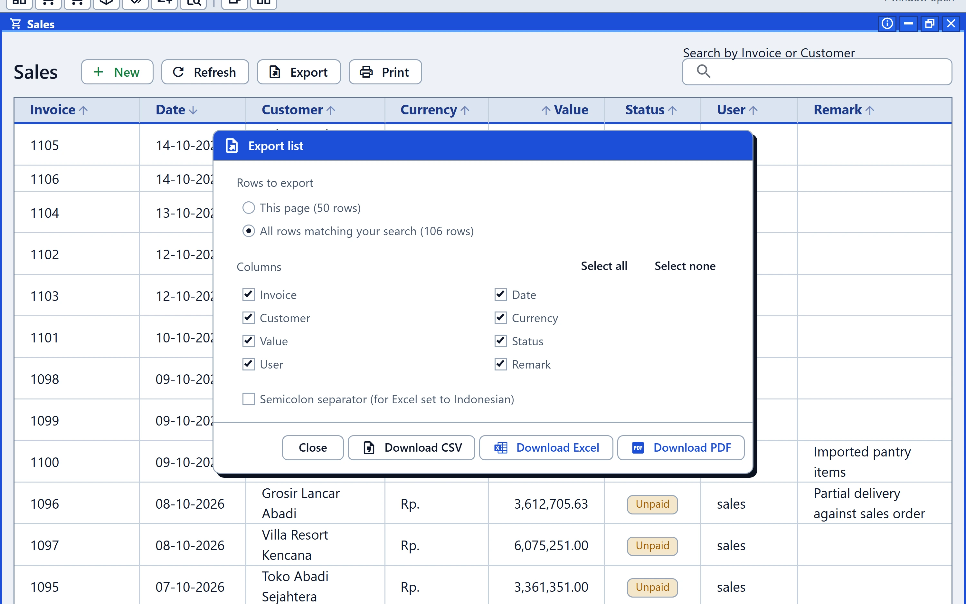This screenshot has height=604, width=966.
Task: Uncheck the User column checkbox
Action: [x=249, y=364]
